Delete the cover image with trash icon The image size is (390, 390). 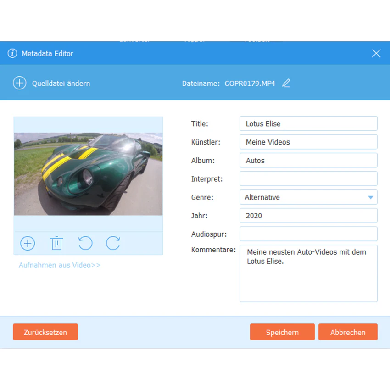57,243
